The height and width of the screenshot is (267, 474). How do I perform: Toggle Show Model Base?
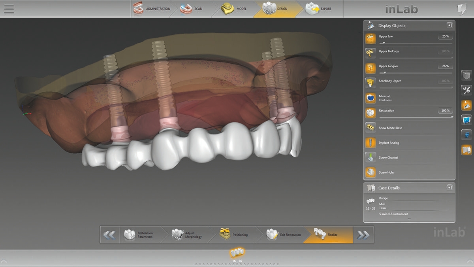coord(371,128)
